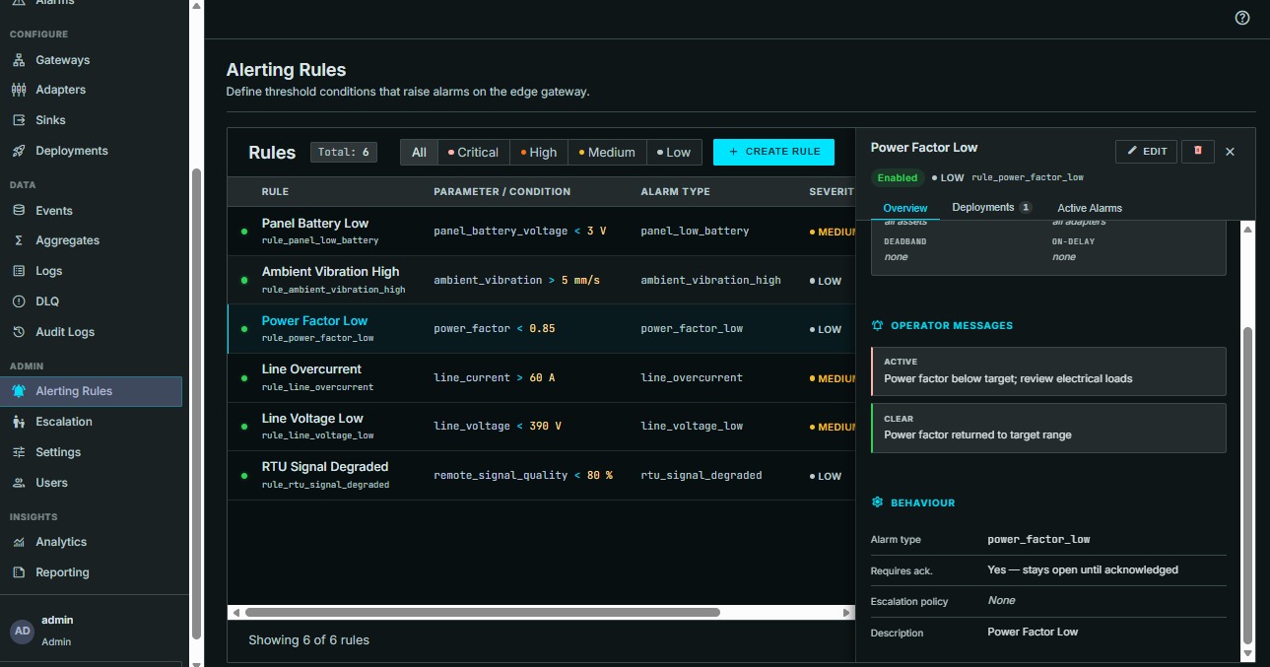Click the detail panel vertical scrollbar
This screenshot has width=1270, height=667.
click(x=1248, y=485)
